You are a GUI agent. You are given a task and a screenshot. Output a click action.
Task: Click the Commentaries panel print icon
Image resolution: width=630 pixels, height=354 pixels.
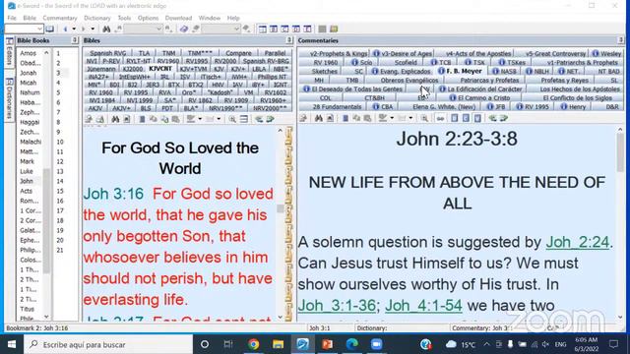click(303, 118)
